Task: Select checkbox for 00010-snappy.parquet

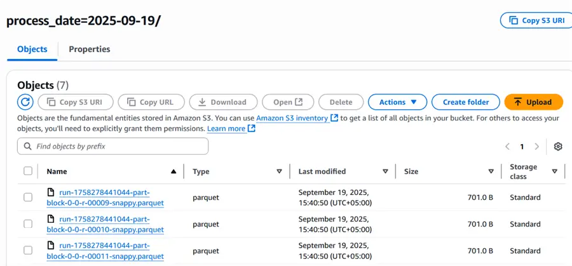Action: tap(28, 224)
